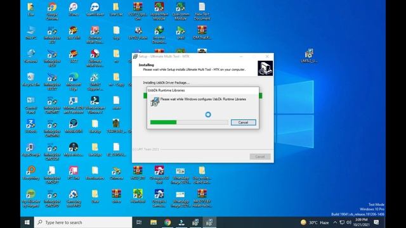The width and height of the screenshot is (406, 228).
Task: Open Google Chrome desktop shortcut
Action: (x=52, y=11)
